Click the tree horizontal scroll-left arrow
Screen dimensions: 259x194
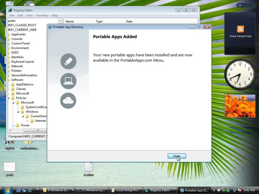[10, 130]
